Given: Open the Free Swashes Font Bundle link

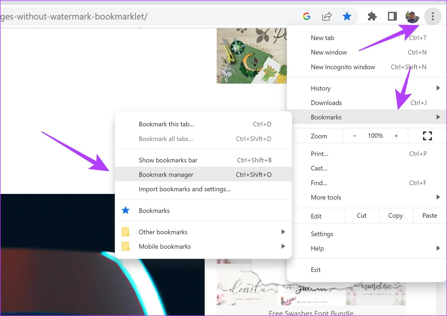Looking at the screenshot, I should point(311,313).
